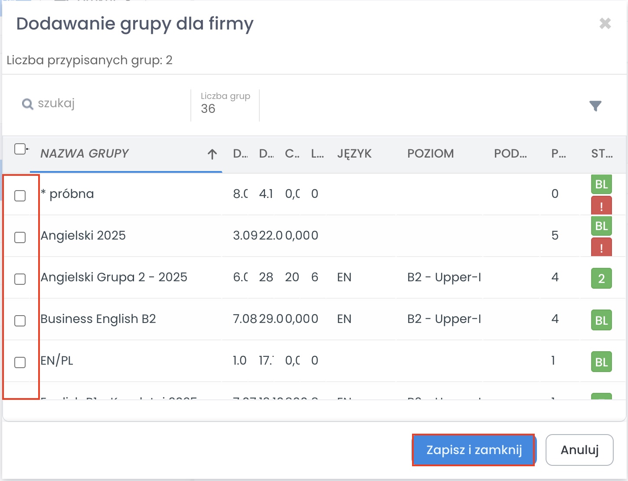Click red warning badge in próbna row
The width and height of the screenshot is (628, 481).
click(601, 206)
